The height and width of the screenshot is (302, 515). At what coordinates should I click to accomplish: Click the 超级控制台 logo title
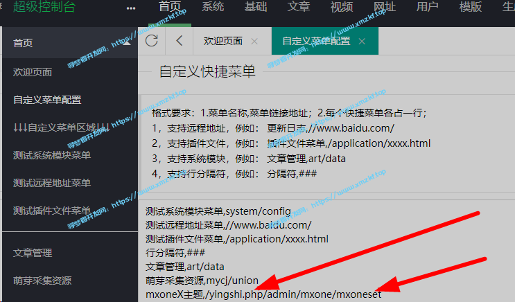tap(44, 6)
